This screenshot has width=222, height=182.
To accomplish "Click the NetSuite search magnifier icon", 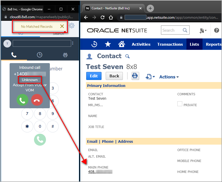I will click(185, 30).
